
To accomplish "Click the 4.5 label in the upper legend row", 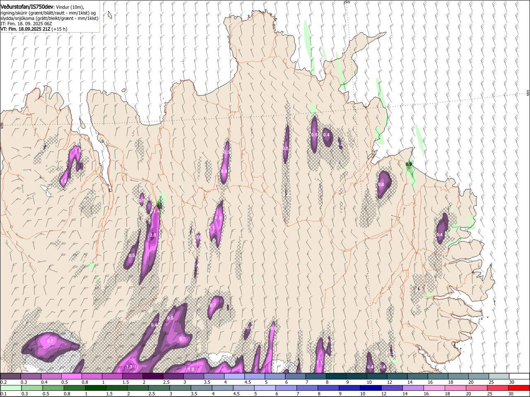I will tap(248, 382).
